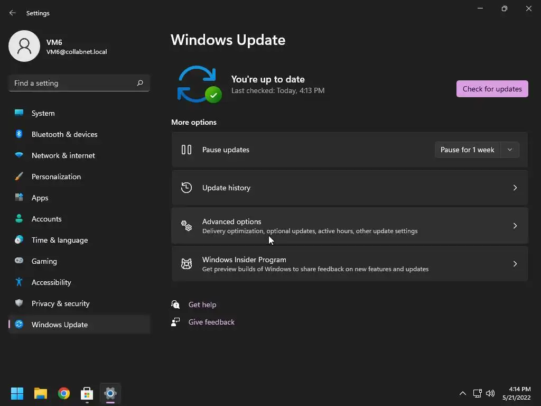Screen dimensions: 541x406
Task: Click the Personalization paintbrush icon
Action: tap(19, 177)
